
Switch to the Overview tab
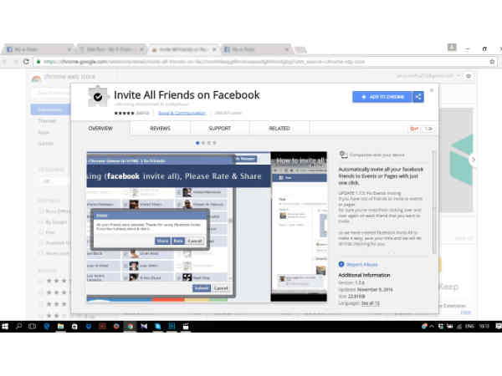point(100,128)
